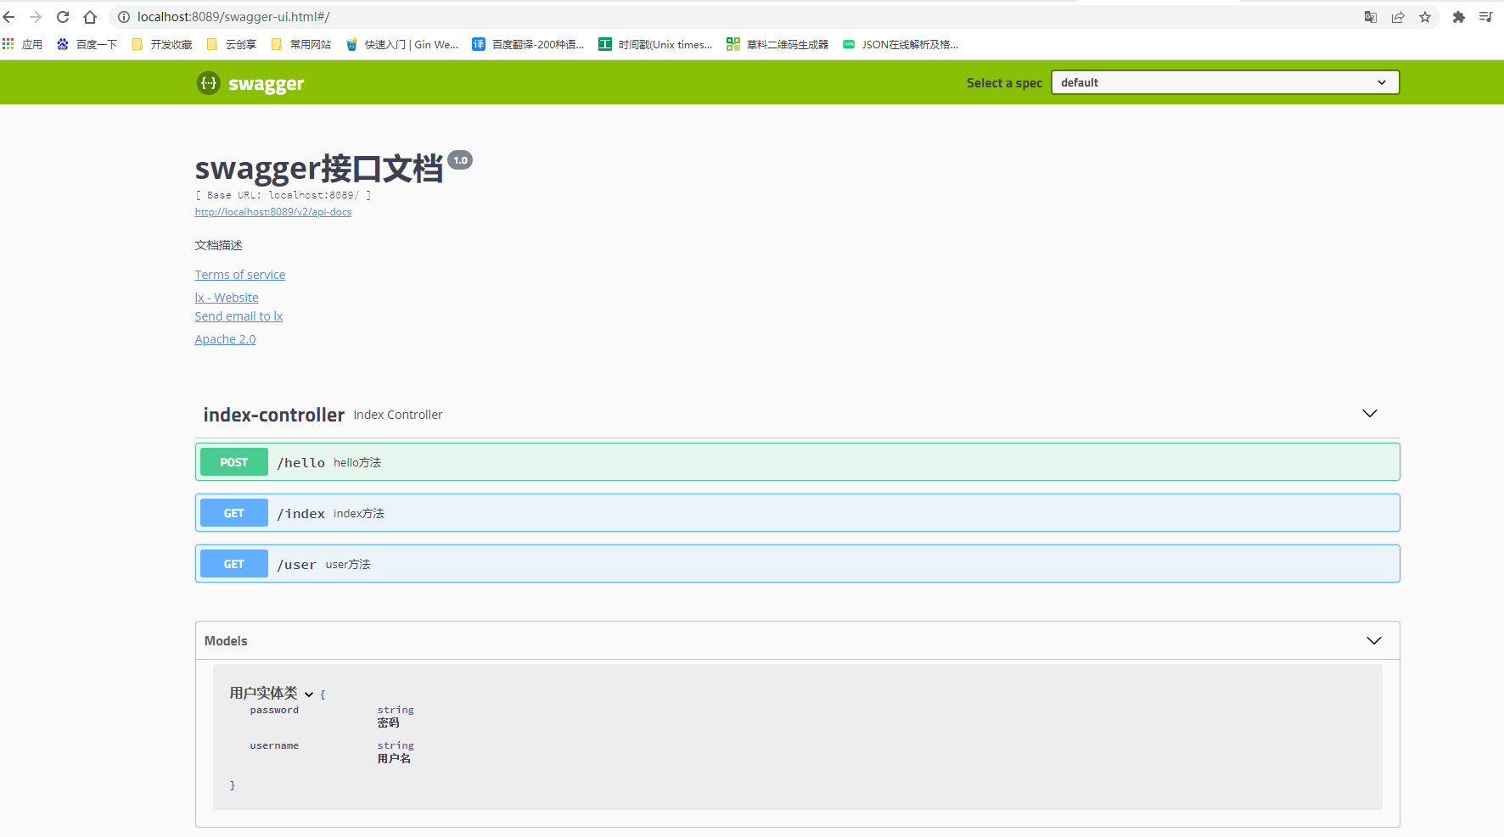Click the Apache 2.0 license link
Image resolution: width=1504 pixels, height=837 pixels.
[x=225, y=338]
